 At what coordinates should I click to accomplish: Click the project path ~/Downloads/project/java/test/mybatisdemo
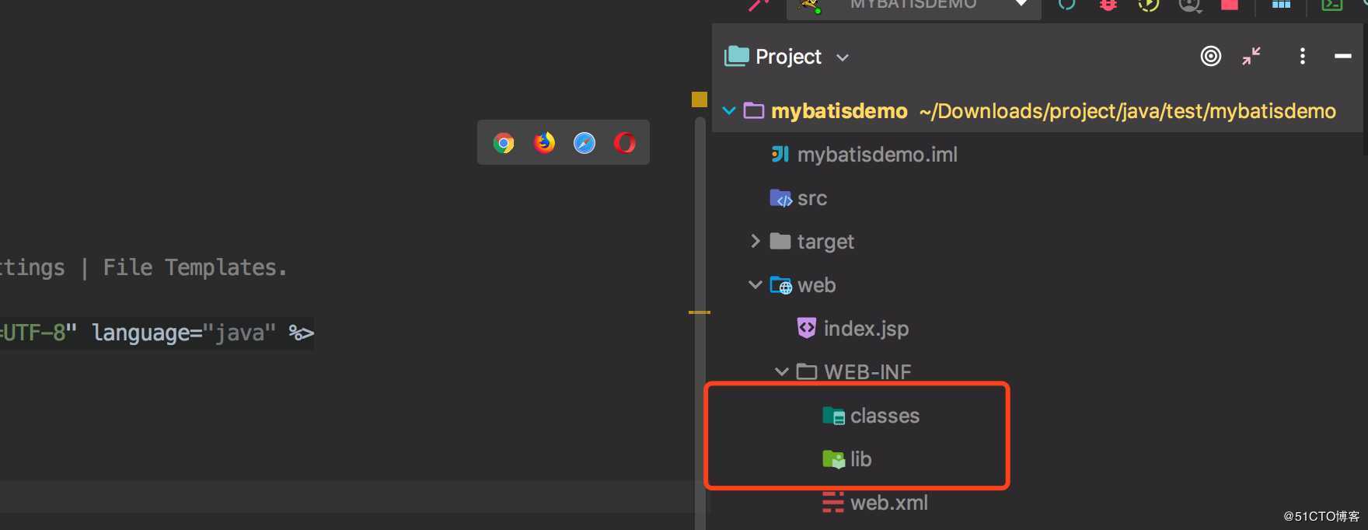(1127, 111)
